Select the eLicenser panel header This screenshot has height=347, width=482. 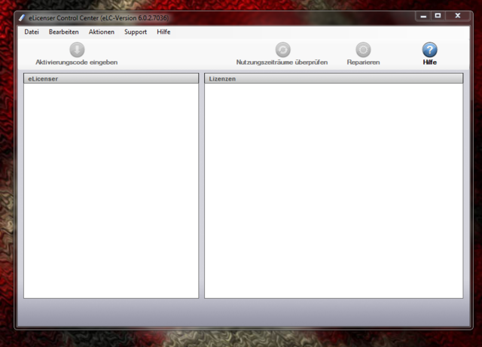pyautogui.click(x=111, y=78)
